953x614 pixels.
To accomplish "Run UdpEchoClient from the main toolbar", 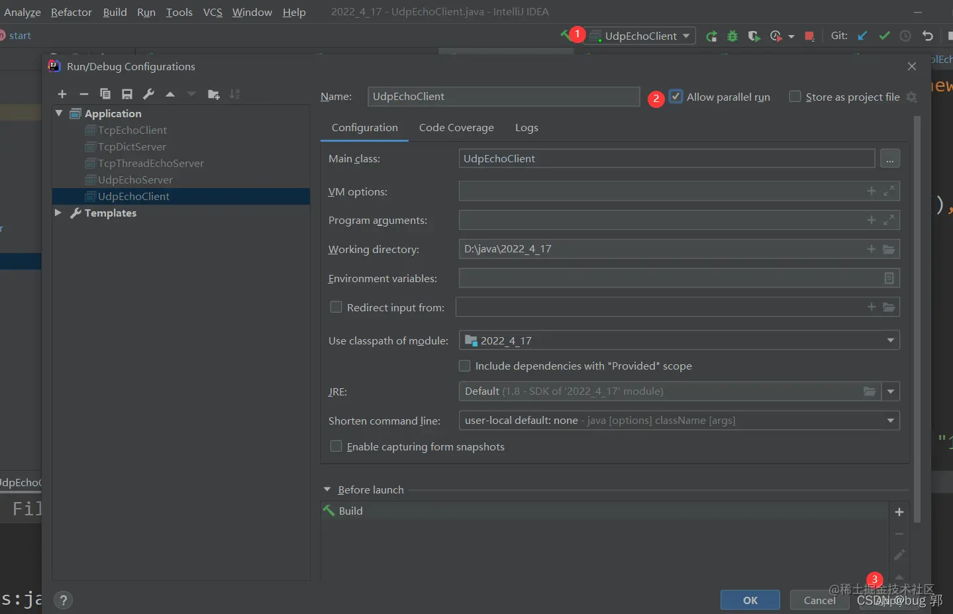I will (x=711, y=36).
